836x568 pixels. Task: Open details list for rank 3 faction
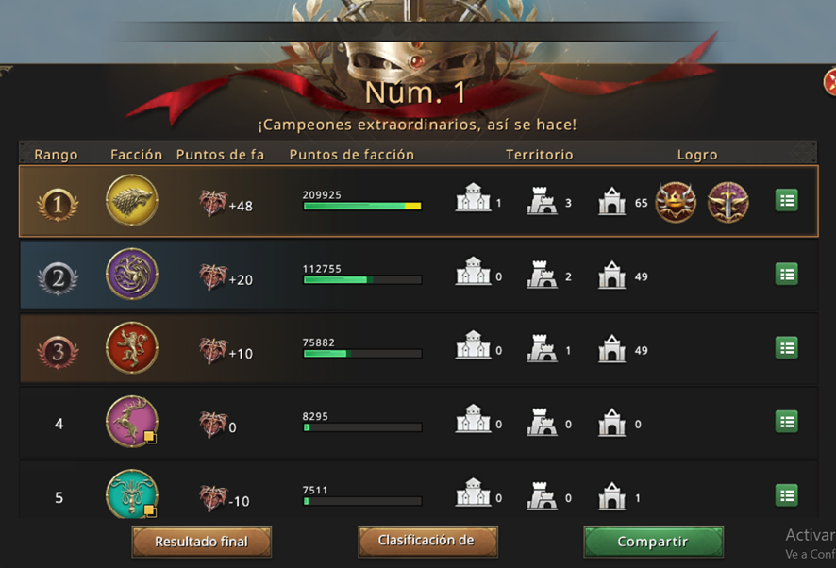point(786,348)
